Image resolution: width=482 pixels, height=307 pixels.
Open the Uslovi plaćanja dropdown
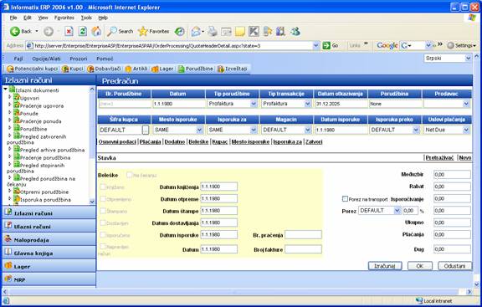[x=466, y=130]
